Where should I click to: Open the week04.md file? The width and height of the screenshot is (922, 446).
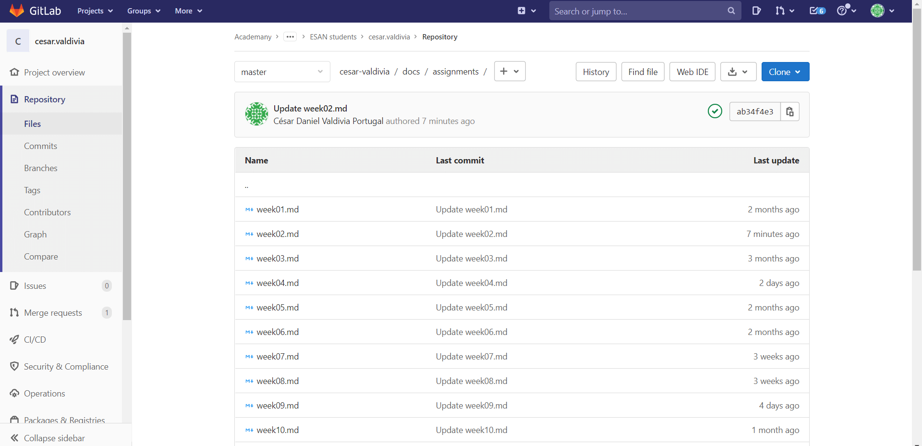278,283
